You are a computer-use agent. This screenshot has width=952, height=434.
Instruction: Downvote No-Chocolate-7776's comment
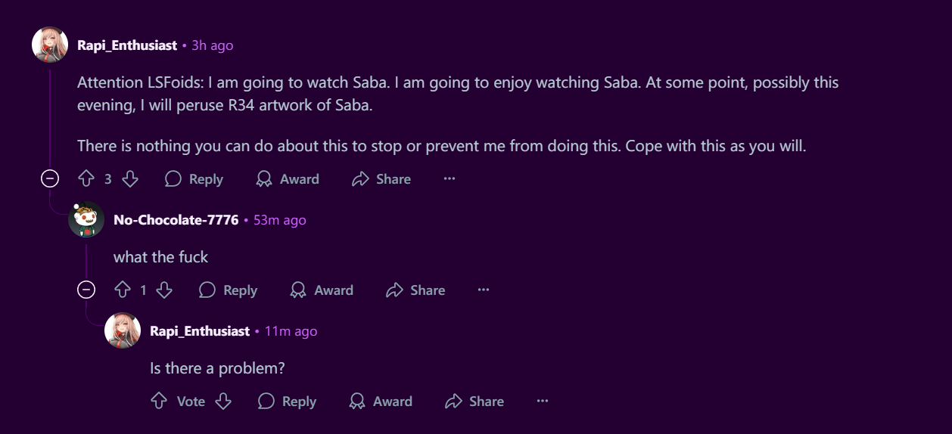[x=164, y=290]
